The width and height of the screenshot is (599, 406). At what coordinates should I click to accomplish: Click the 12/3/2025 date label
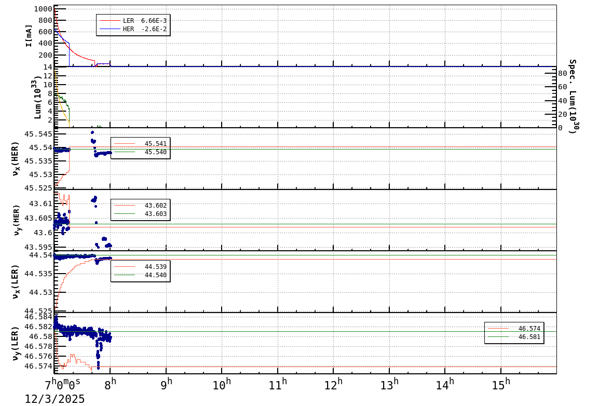coord(55,399)
